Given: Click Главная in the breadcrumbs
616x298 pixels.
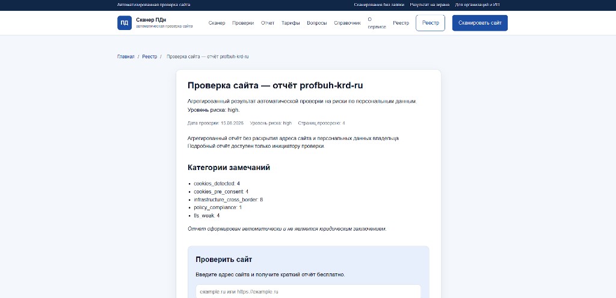Looking at the screenshot, I should (126, 56).
